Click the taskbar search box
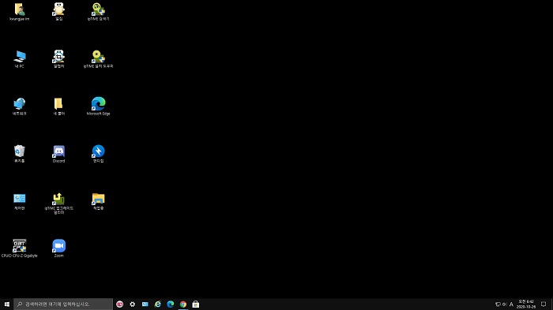553x310 pixels. coord(63,304)
